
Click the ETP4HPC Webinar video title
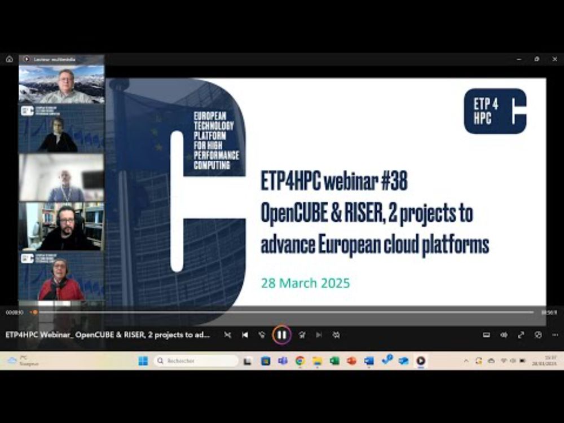coord(108,335)
